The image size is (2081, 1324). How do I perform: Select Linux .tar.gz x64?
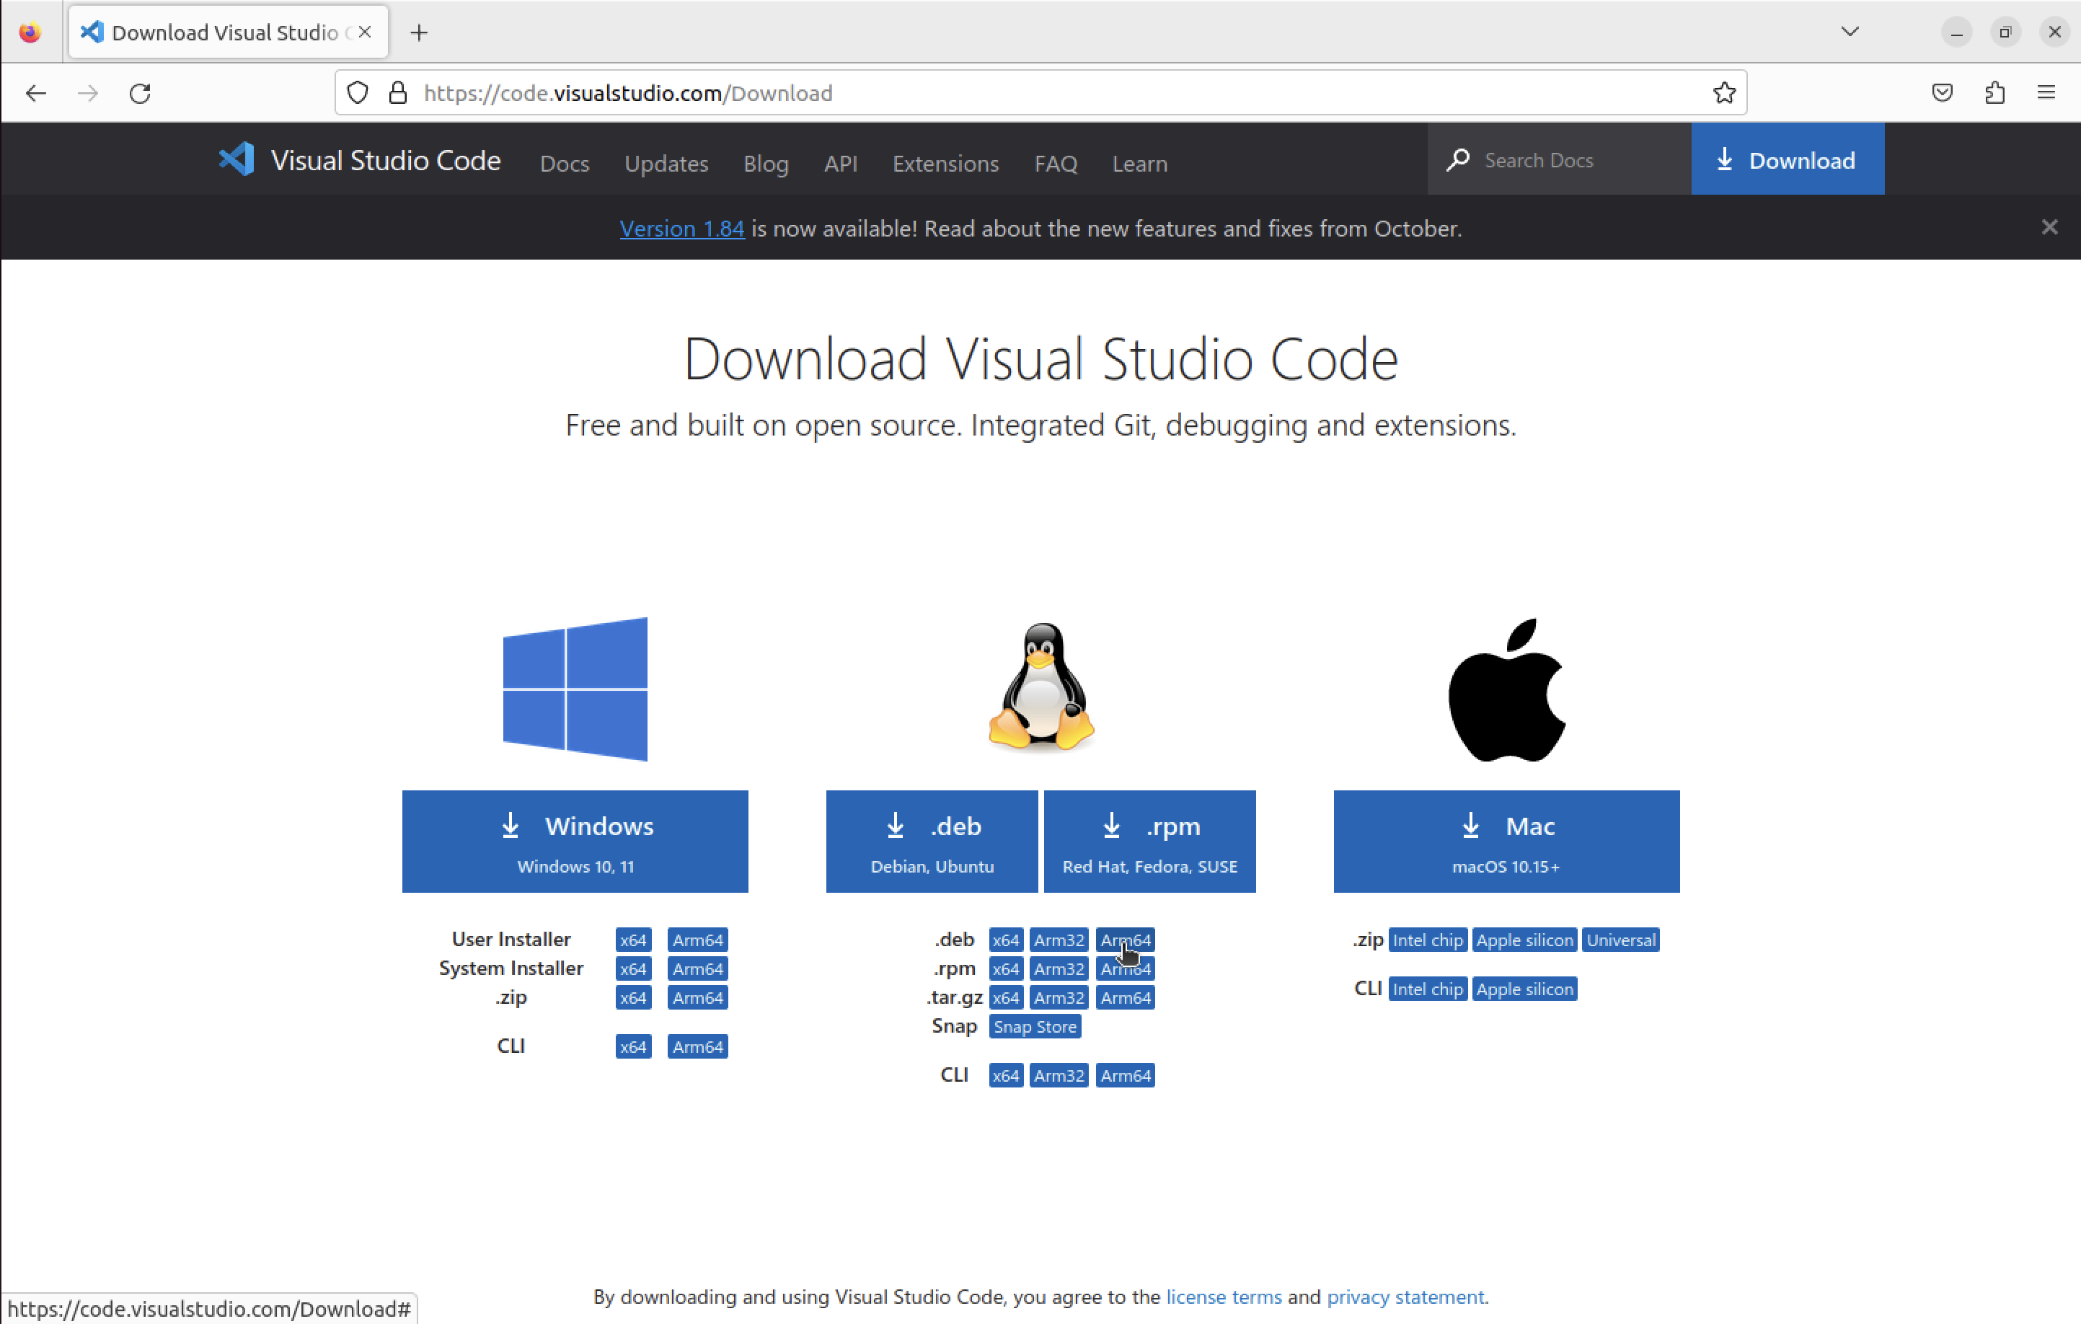[1006, 997]
